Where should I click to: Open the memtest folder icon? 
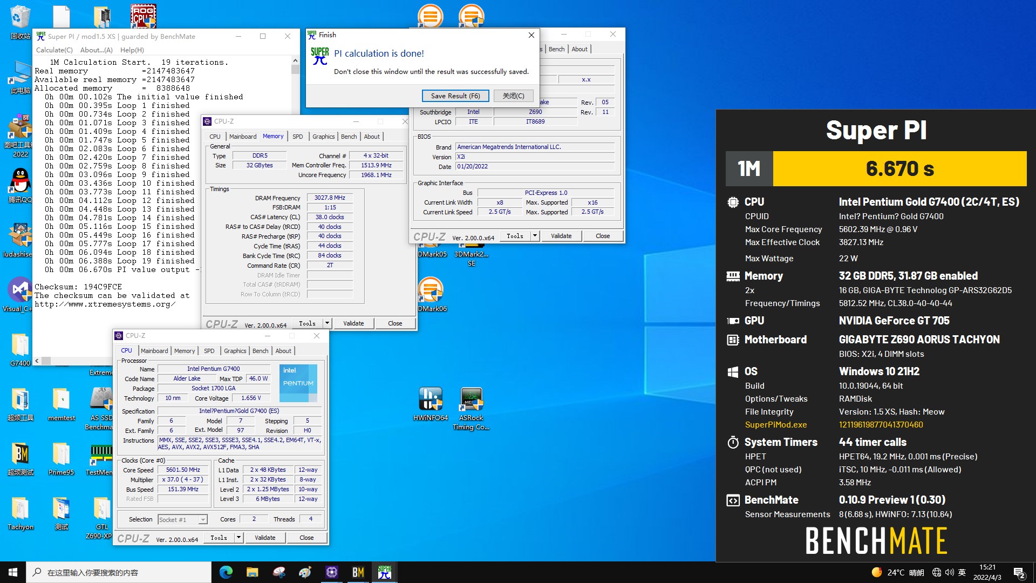tap(61, 404)
